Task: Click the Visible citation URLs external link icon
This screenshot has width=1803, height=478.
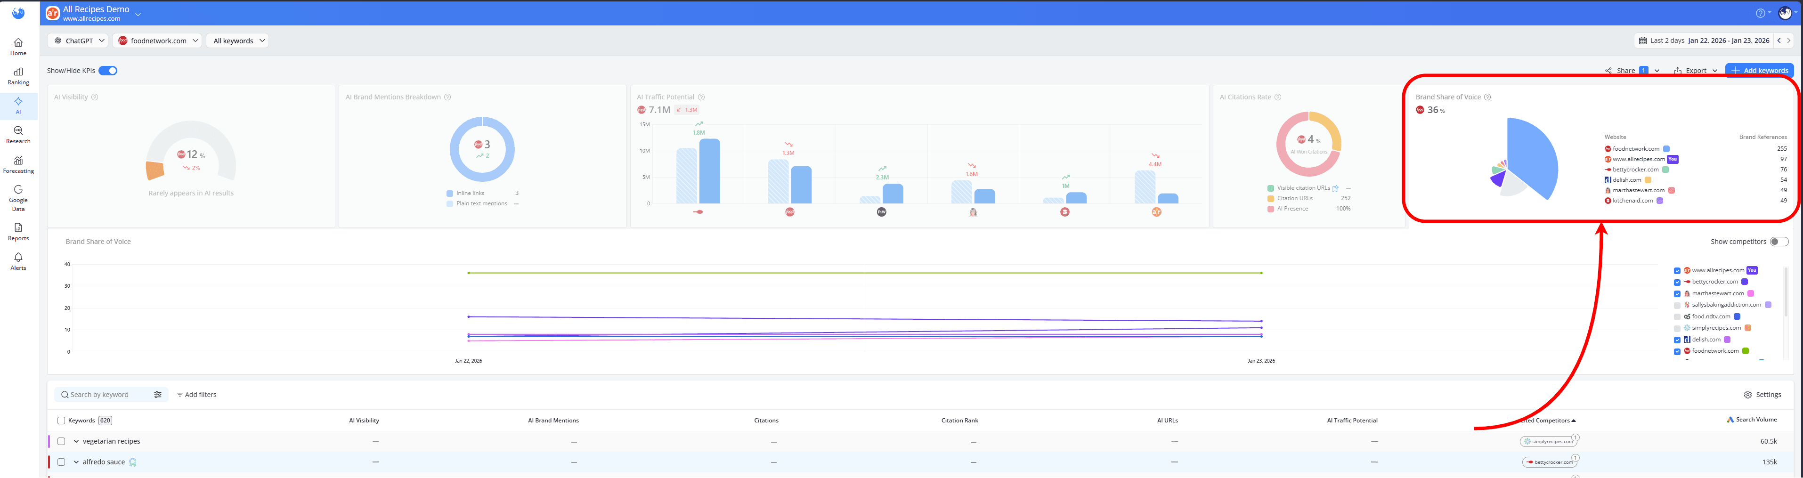Action: point(1335,188)
